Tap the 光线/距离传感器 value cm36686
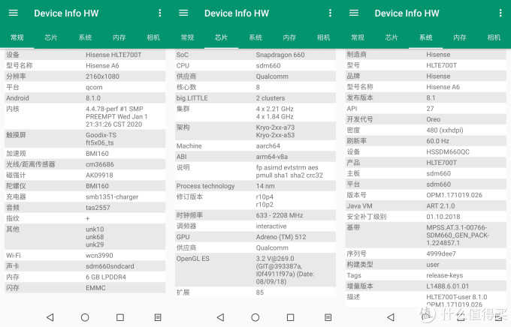511x327 pixels. click(100, 164)
